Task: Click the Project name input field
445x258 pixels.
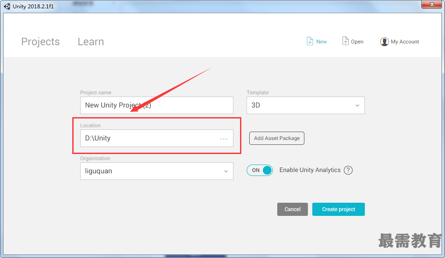Action: [157, 105]
